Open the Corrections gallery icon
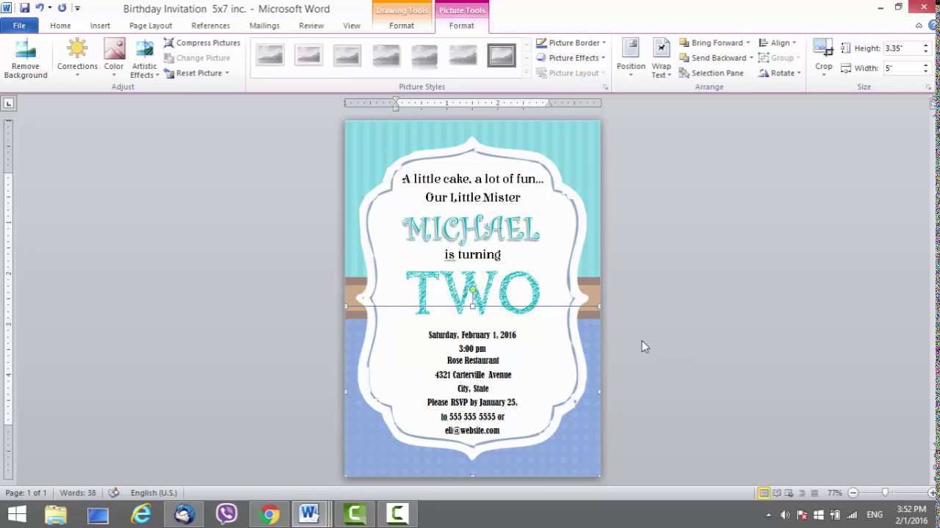The width and height of the screenshot is (940, 528). [x=77, y=48]
